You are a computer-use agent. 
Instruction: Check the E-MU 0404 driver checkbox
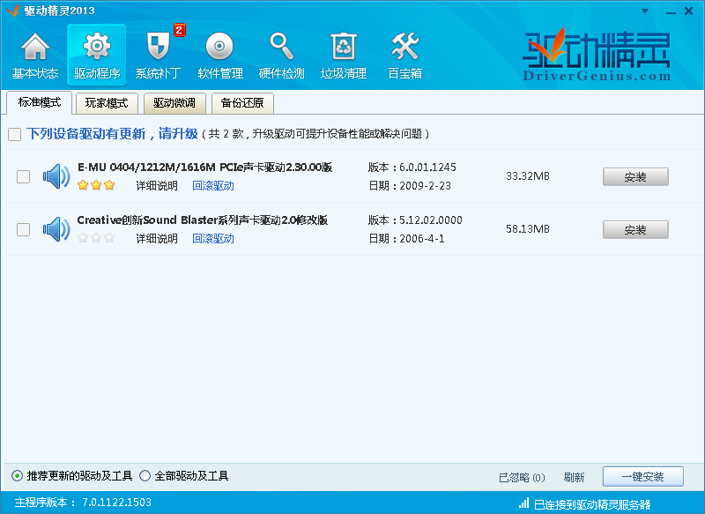(x=24, y=176)
